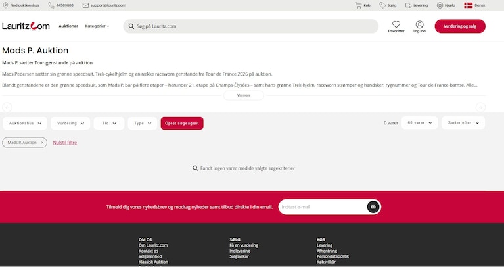
Task: Expand the Auktionshus filter dropdown
Action: coord(25,123)
